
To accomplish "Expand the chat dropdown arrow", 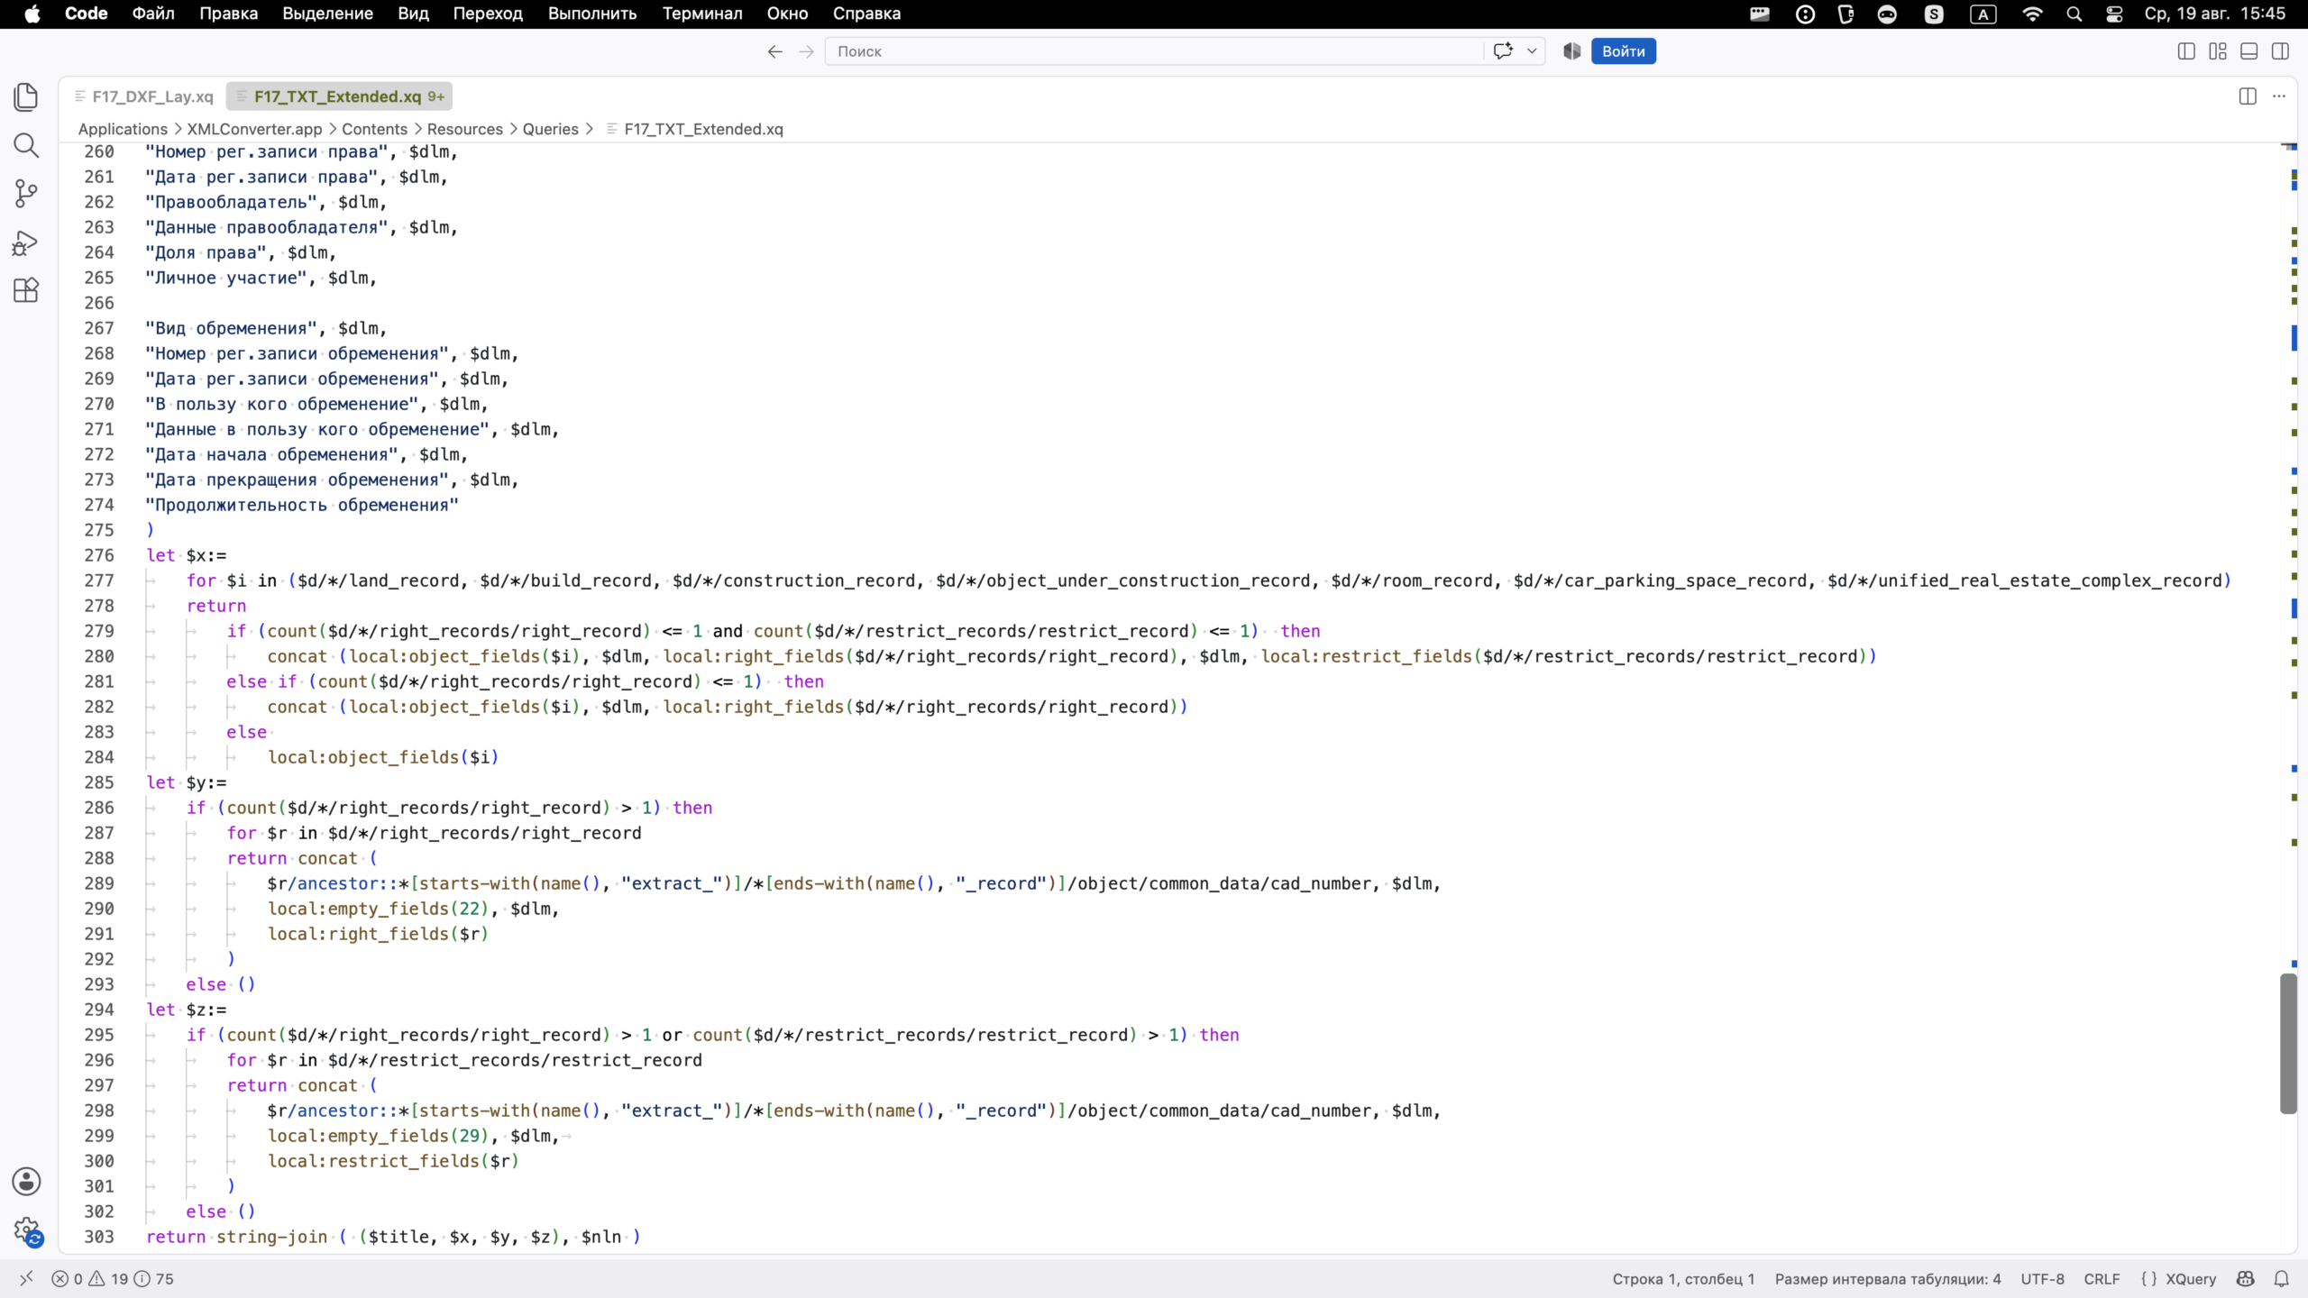I will tap(1531, 51).
